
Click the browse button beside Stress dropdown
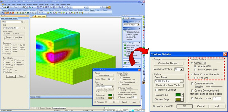click(24, 22)
